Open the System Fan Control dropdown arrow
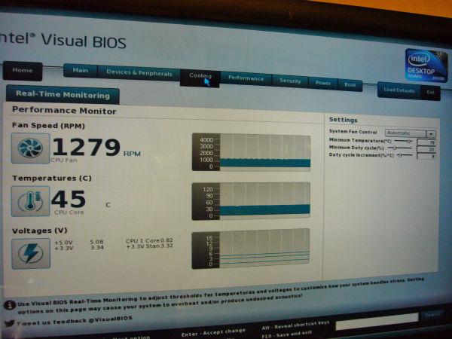 point(431,134)
